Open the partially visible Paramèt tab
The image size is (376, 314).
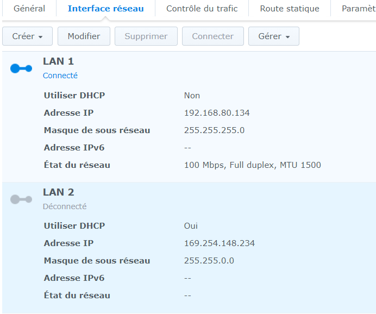point(358,9)
